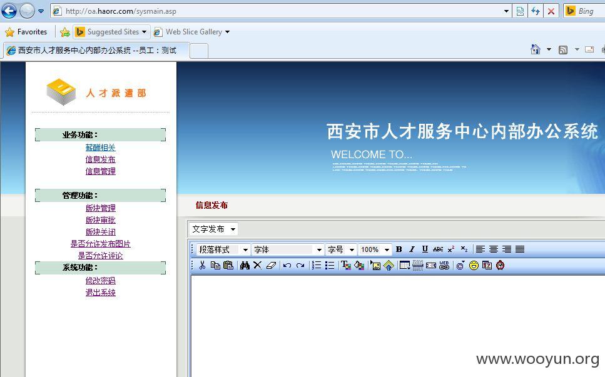
Task: Insert emoticon smiley face
Action: [x=474, y=265]
